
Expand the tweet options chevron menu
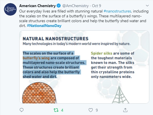coord(147,6)
